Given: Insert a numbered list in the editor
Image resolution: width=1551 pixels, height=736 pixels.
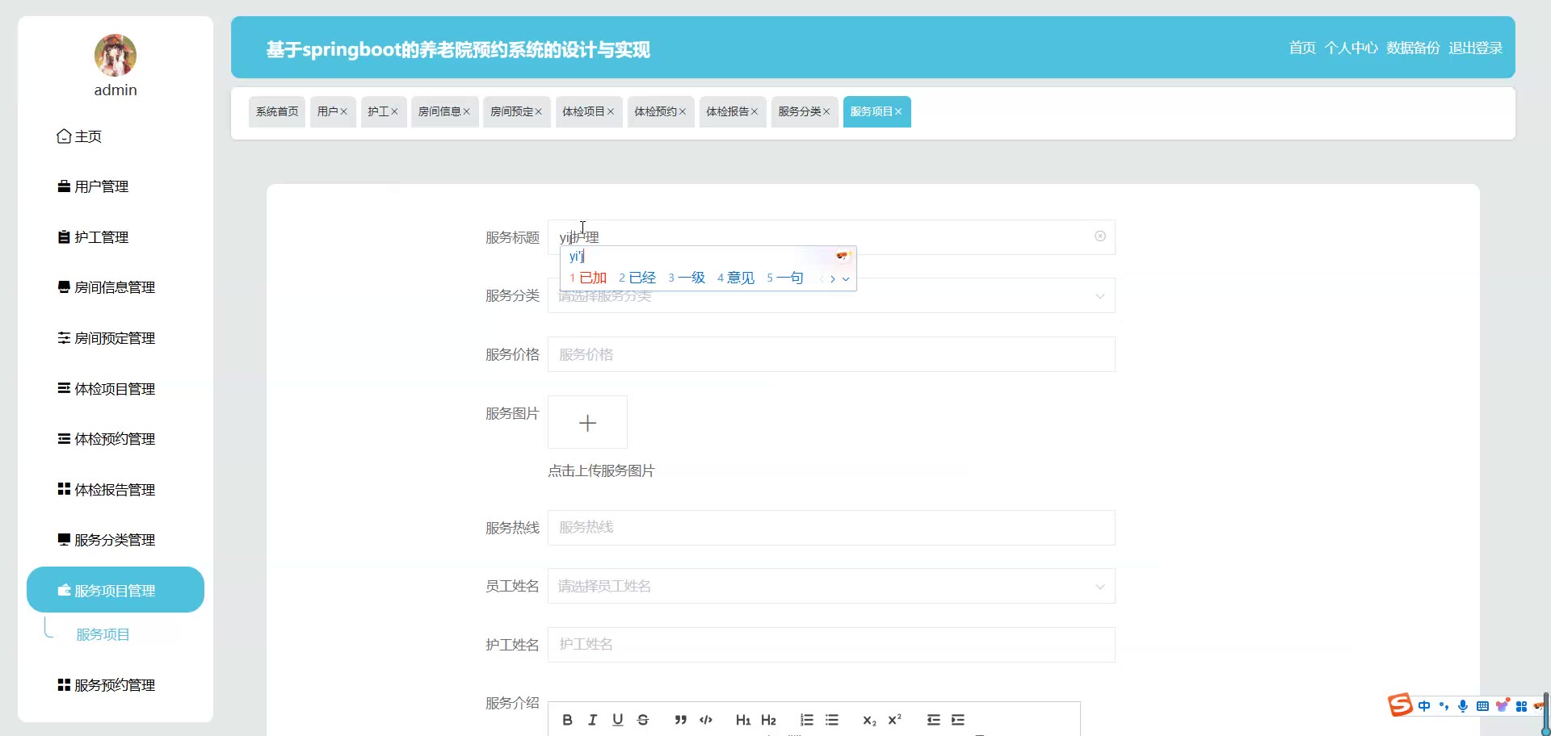Looking at the screenshot, I should click(x=806, y=720).
